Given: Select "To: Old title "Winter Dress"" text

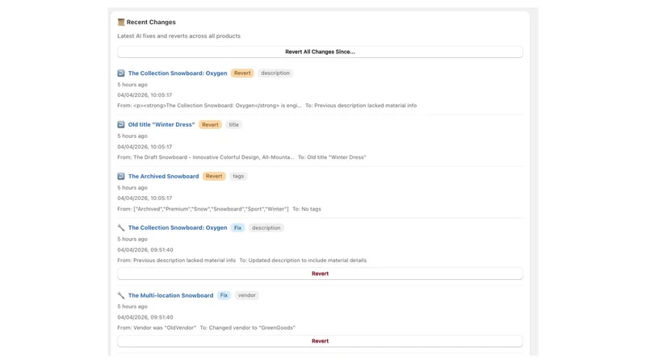Looking at the screenshot, I should 332,157.
